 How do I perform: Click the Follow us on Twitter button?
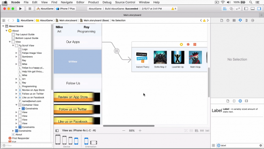click(x=77, y=109)
